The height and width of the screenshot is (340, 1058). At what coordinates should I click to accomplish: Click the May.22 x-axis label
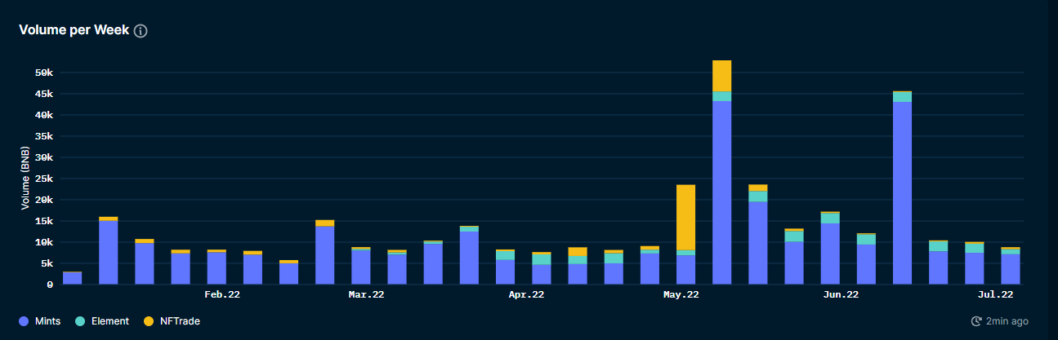[x=680, y=294]
